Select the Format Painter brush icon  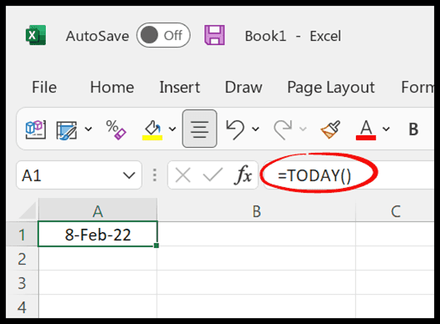[x=331, y=129]
